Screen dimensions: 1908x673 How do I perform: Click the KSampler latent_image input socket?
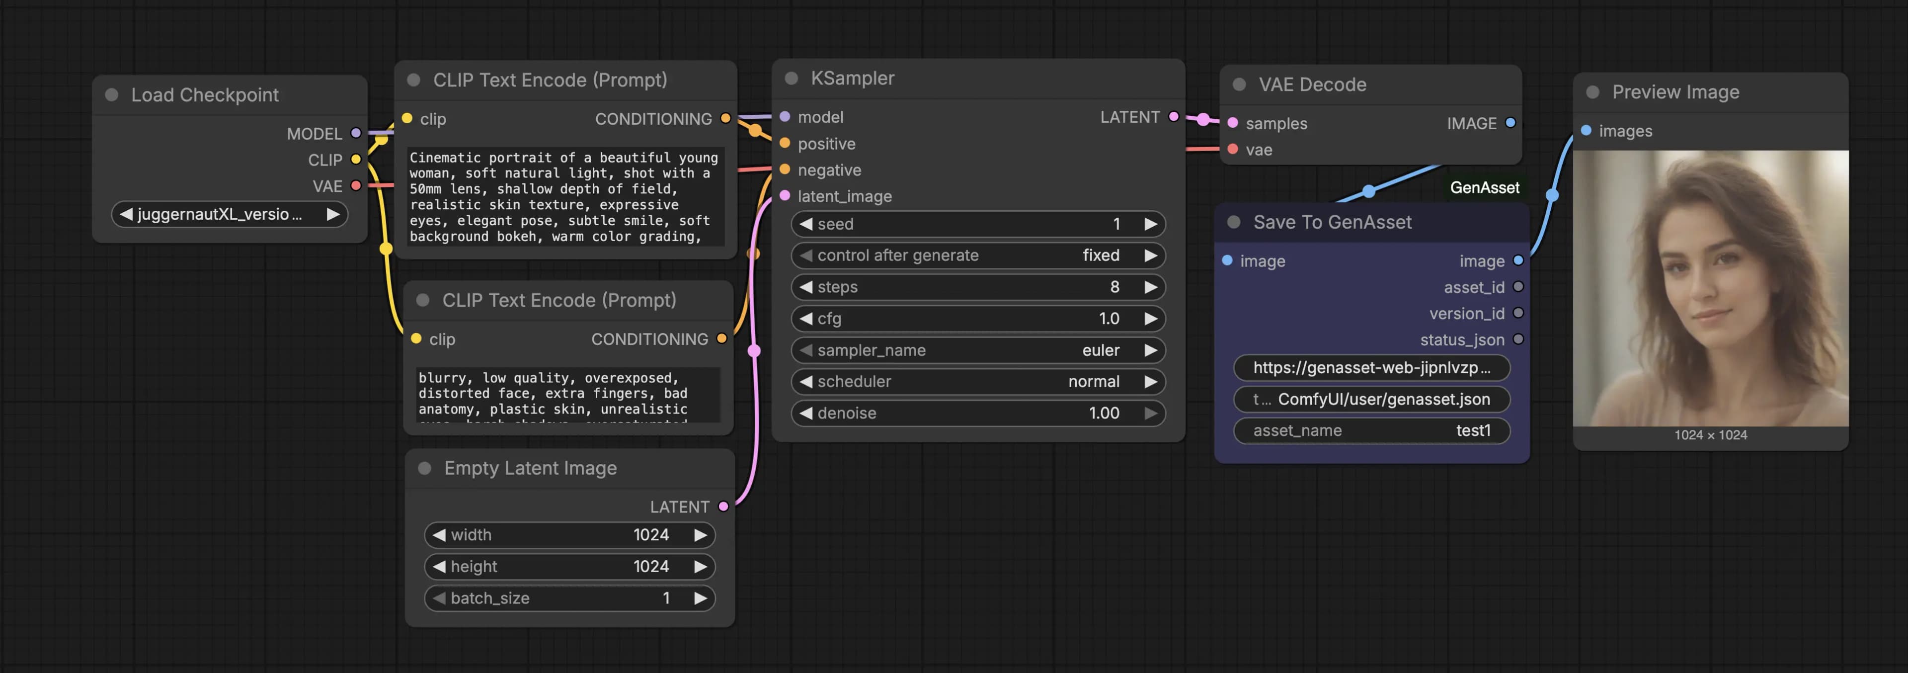point(785,196)
